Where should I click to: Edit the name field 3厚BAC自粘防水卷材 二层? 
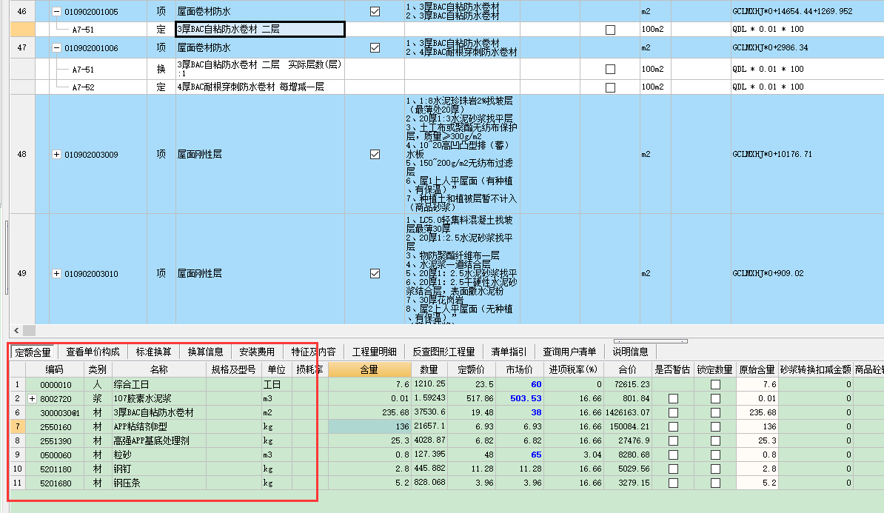260,30
